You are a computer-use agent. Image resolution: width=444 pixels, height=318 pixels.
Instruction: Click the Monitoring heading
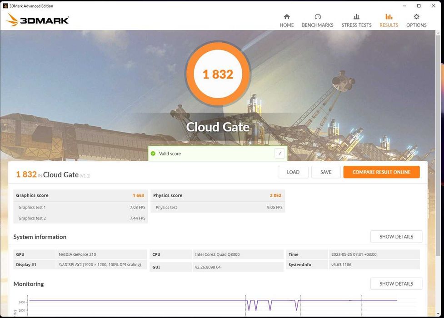coord(29,284)
